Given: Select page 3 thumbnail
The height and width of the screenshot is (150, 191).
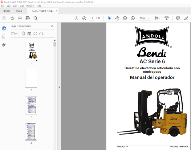Looking at the screenshot, I should tap(31, 105).
